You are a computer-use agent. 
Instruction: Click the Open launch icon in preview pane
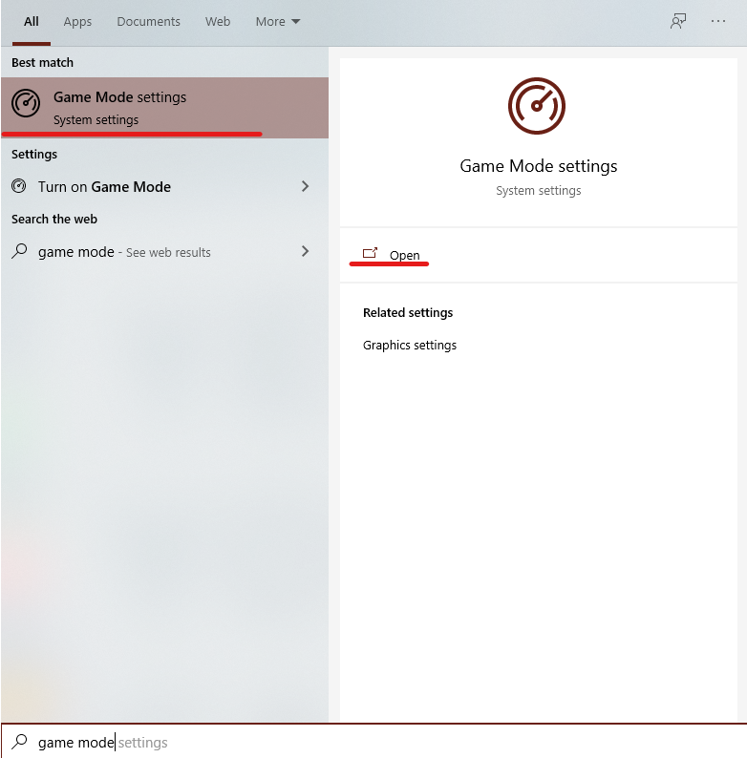point(370,253)
